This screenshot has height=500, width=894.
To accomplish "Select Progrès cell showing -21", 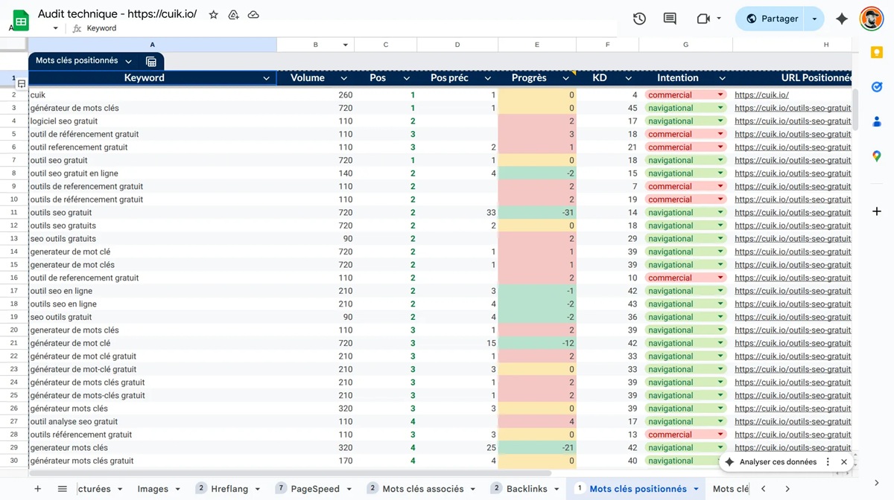I will pos(536,448).
